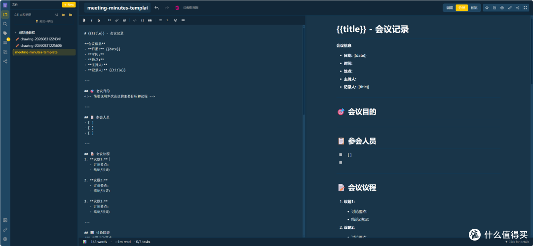
Task: Click the "## 参会人员" line in the editor
Action: tap(97, 117)
